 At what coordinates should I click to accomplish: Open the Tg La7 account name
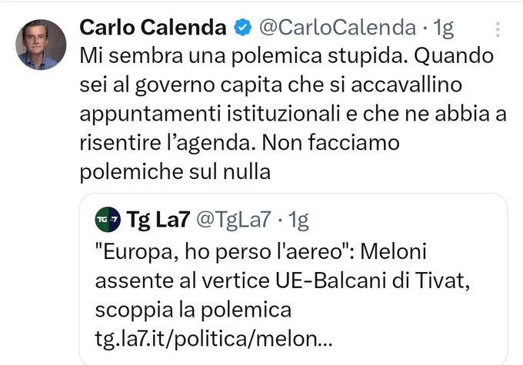coord(158,220)
